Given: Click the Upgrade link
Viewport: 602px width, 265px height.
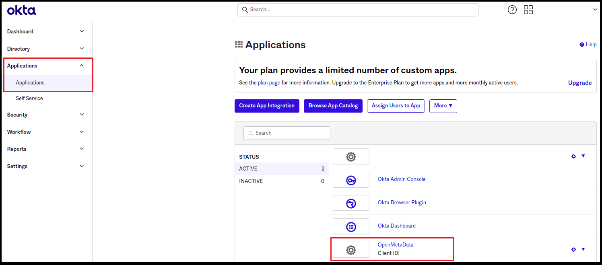Looking at the screenshot, I should [579, 82].
